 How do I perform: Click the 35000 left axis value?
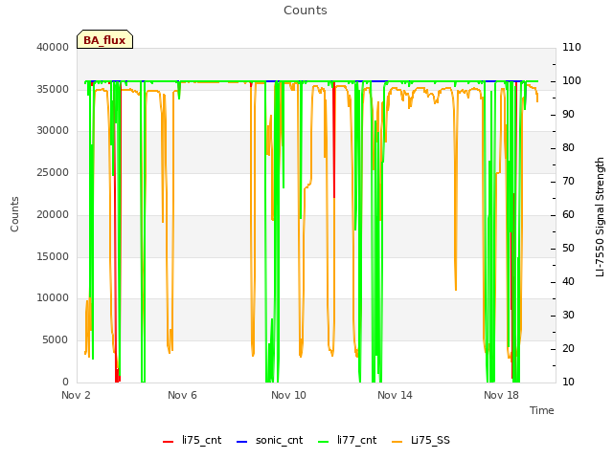coord(53,89)
